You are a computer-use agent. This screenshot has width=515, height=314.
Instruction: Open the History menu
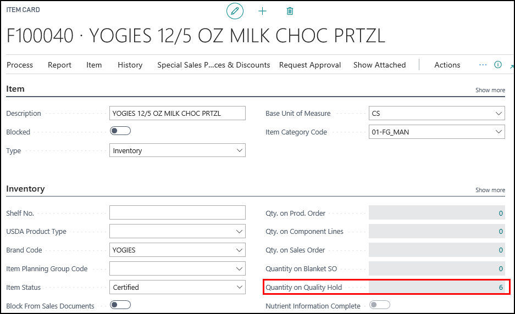click(x=130, y=65)
